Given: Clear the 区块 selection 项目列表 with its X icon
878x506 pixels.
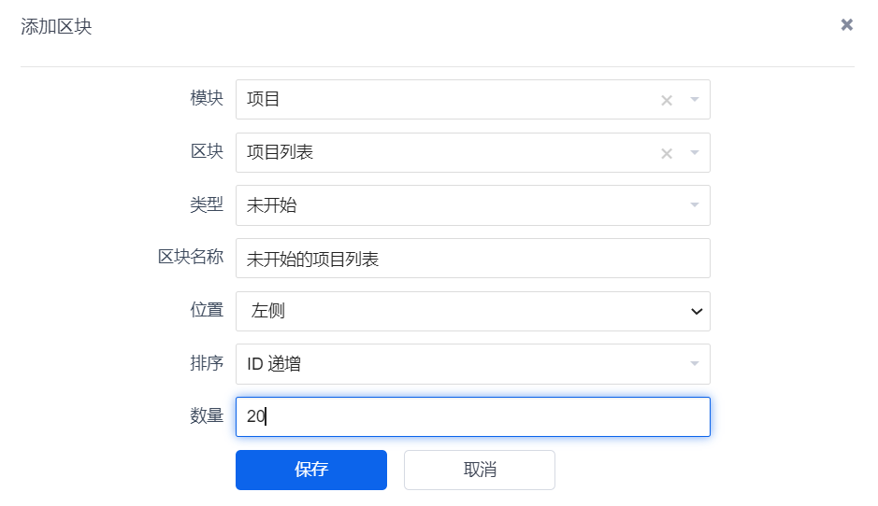Looking at the screenshot, I should click(x=667, y=154).
